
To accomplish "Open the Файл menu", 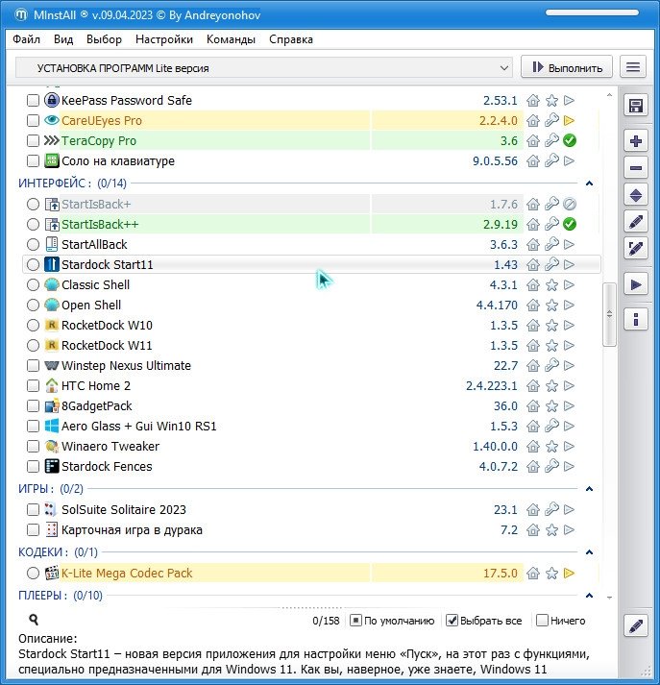I will click(x=26, y=39).
